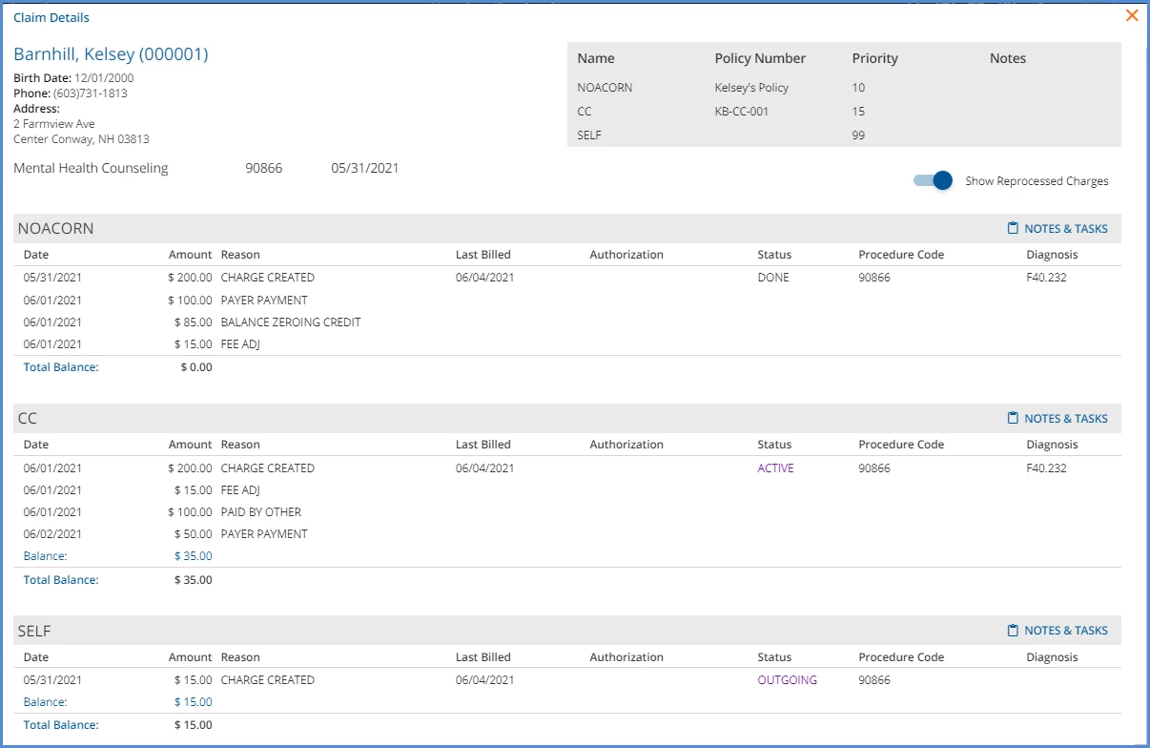1150x748 pixels.
Task: Click the ACTIVE status in the CC section
Action: (775, 468)
